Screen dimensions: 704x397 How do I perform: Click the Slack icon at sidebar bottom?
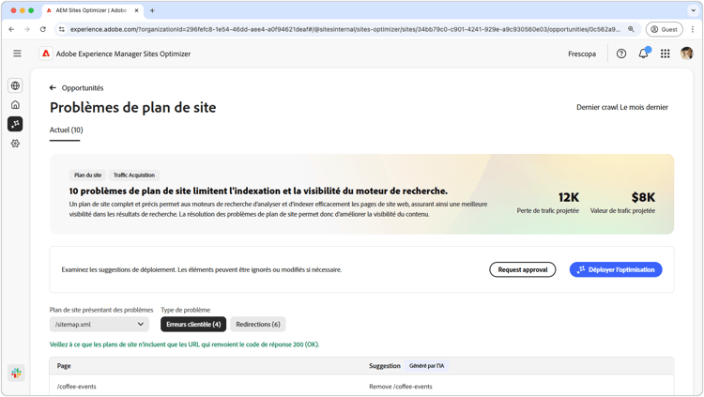[x=16, y=373]
